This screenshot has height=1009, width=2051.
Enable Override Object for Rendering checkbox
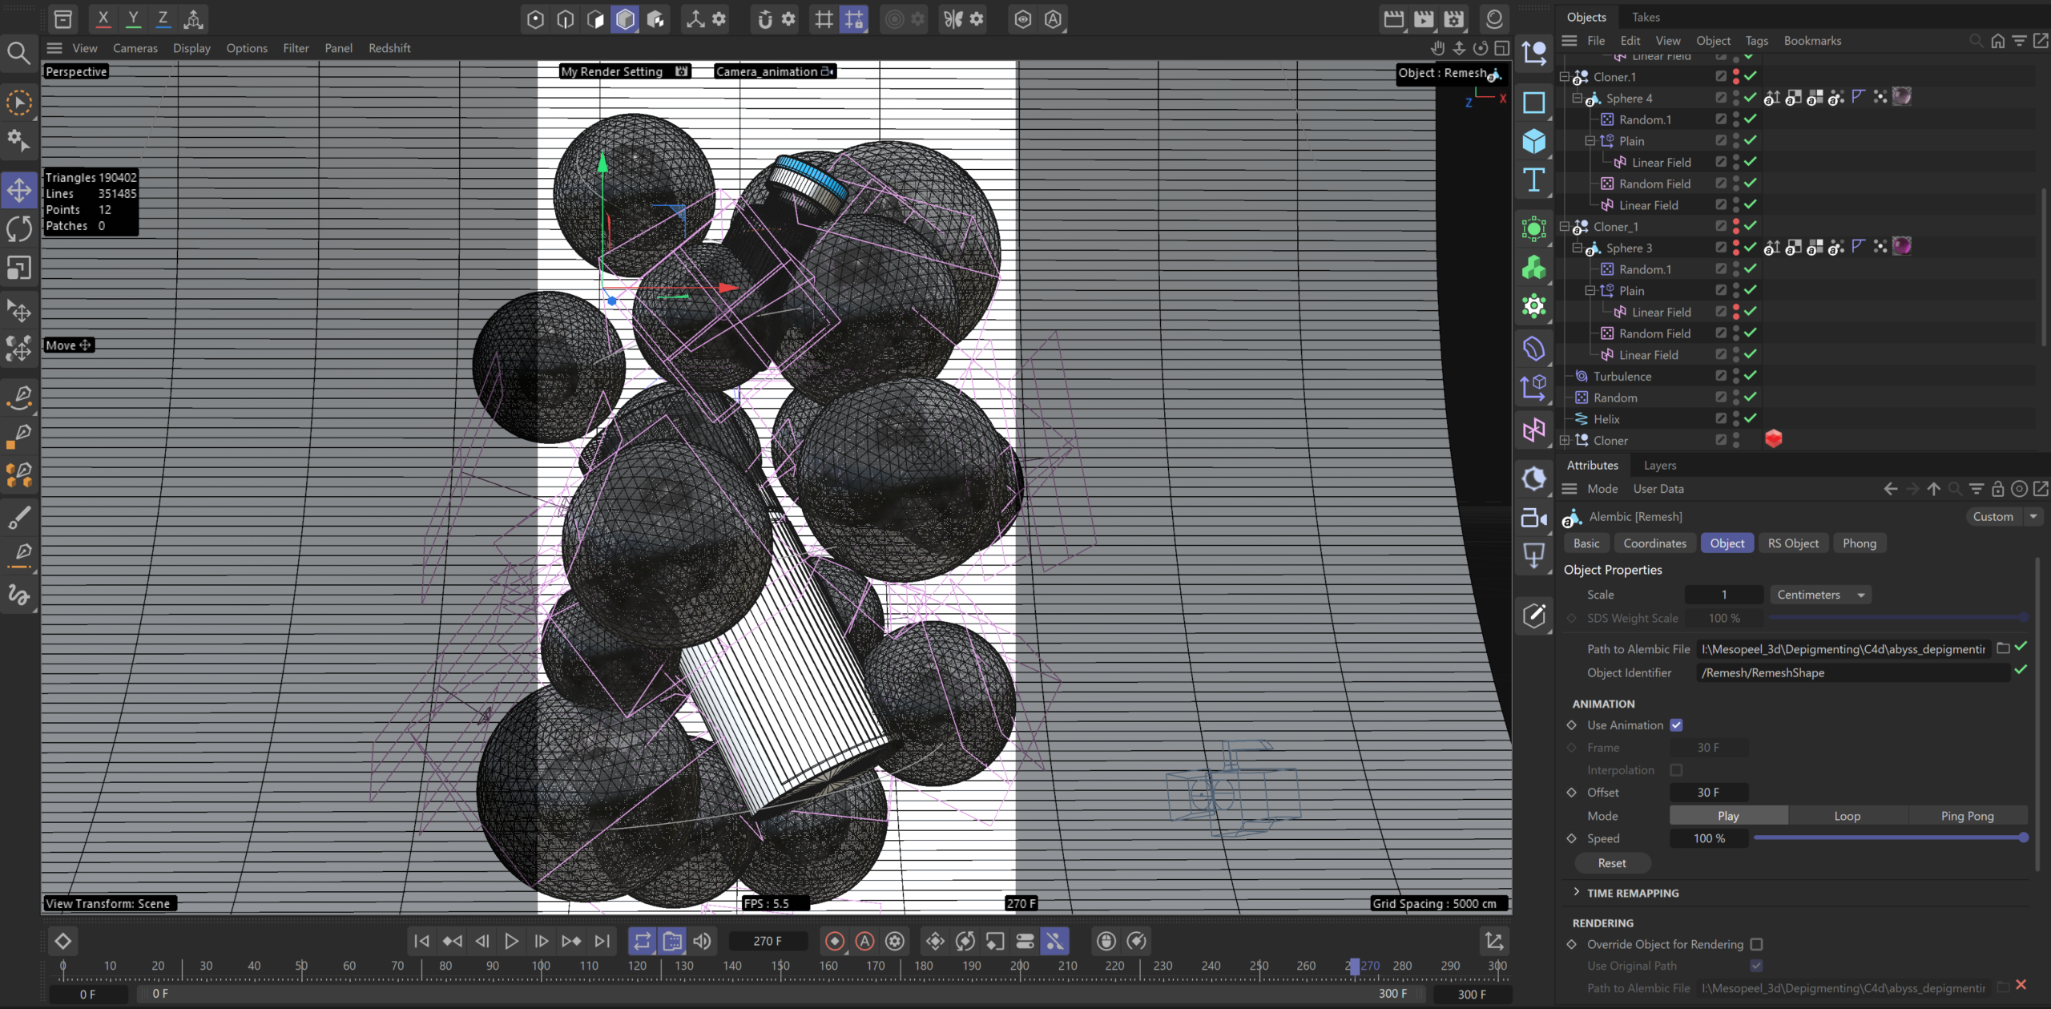pyautogui.click(x=1756, y=944)
